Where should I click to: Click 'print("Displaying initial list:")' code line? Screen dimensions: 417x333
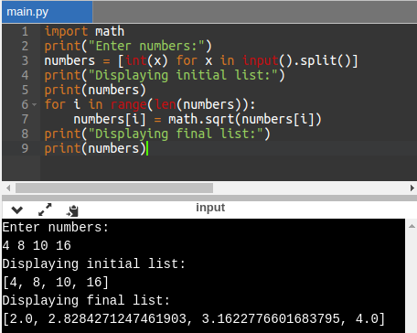[165, 75]
